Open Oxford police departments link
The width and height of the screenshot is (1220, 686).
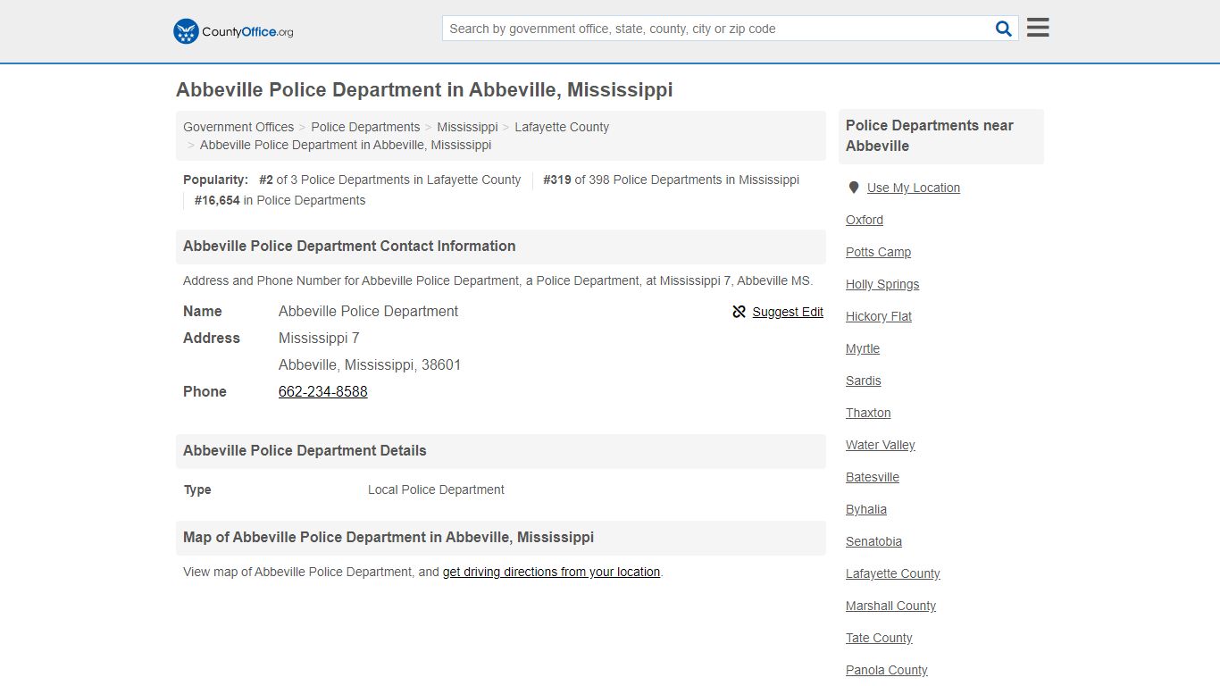coord(865,220)
